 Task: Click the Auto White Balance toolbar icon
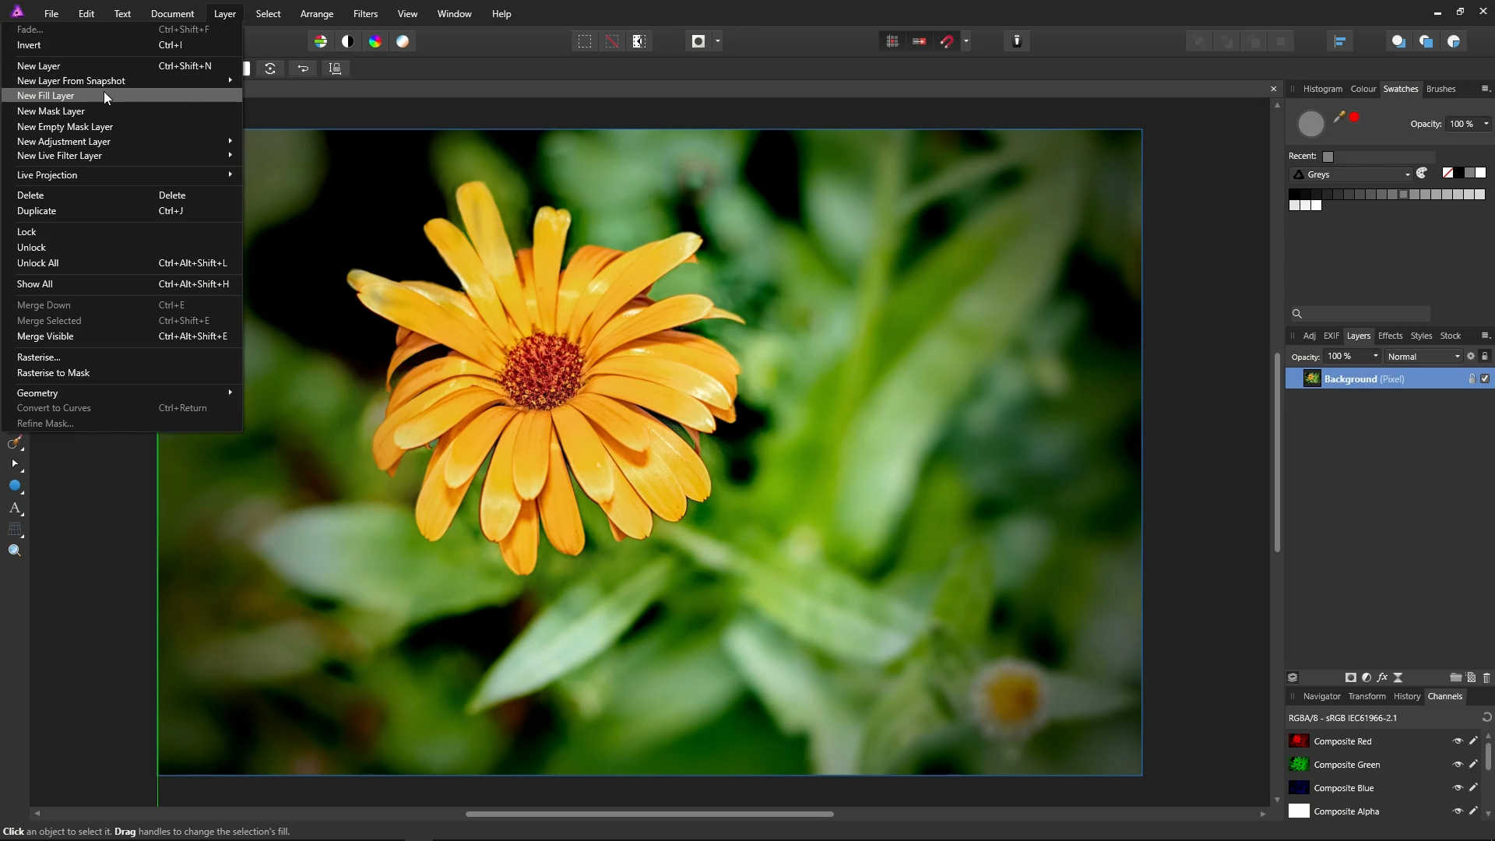pos(403,41)
